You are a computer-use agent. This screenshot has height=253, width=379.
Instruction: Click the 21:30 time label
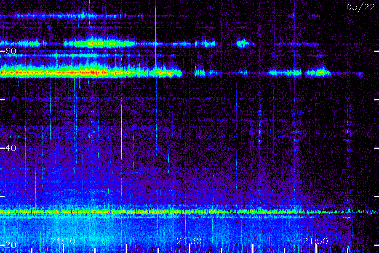coord(189,241)
